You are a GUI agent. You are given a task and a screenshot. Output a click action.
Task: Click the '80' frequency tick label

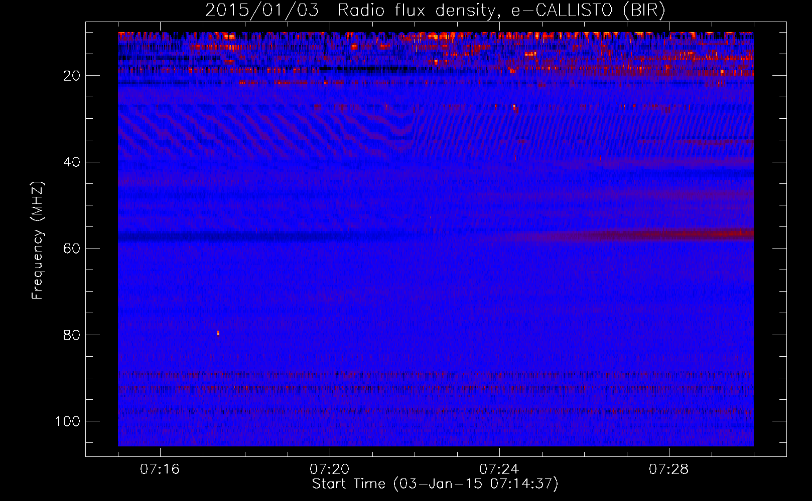pyautogui.click(x=72, y=335)
